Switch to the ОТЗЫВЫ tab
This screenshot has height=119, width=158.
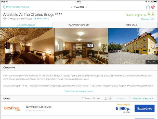point(131,25)
